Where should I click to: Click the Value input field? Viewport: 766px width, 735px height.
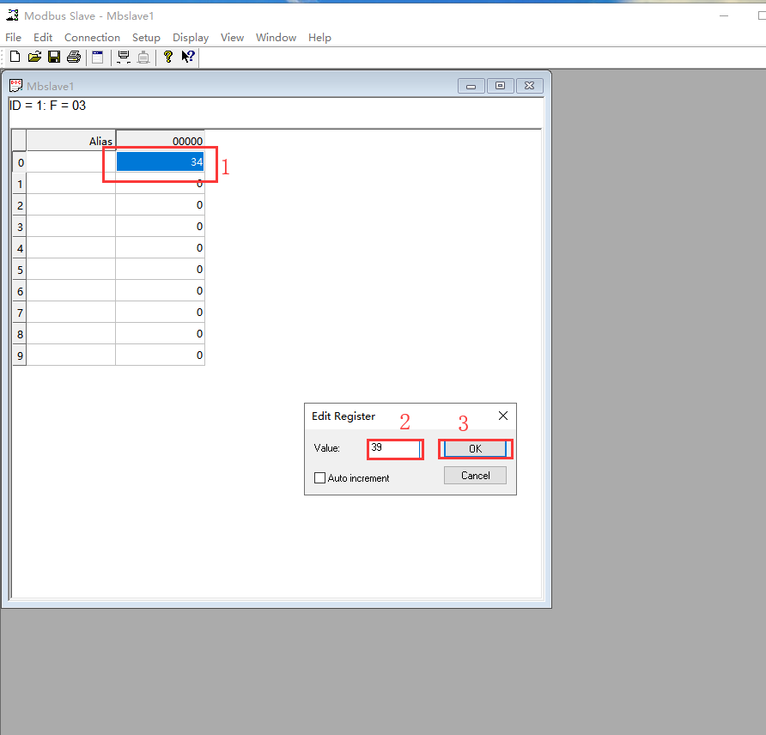point(395,448)
